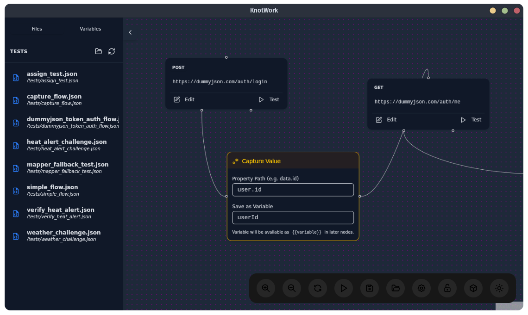Open flow settings via the gear icon

point(421,288)
